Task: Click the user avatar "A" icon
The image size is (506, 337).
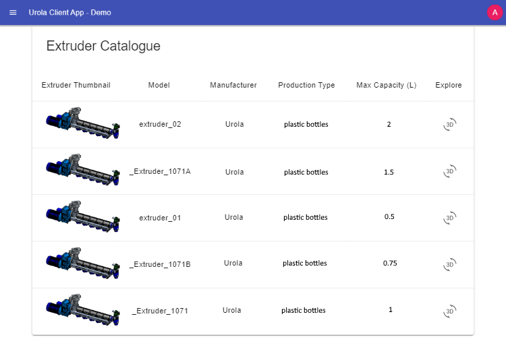Action: pos(494,13)
